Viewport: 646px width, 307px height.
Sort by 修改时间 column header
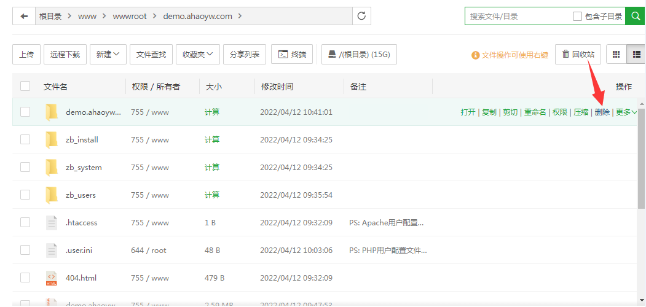tap(277, 87)
